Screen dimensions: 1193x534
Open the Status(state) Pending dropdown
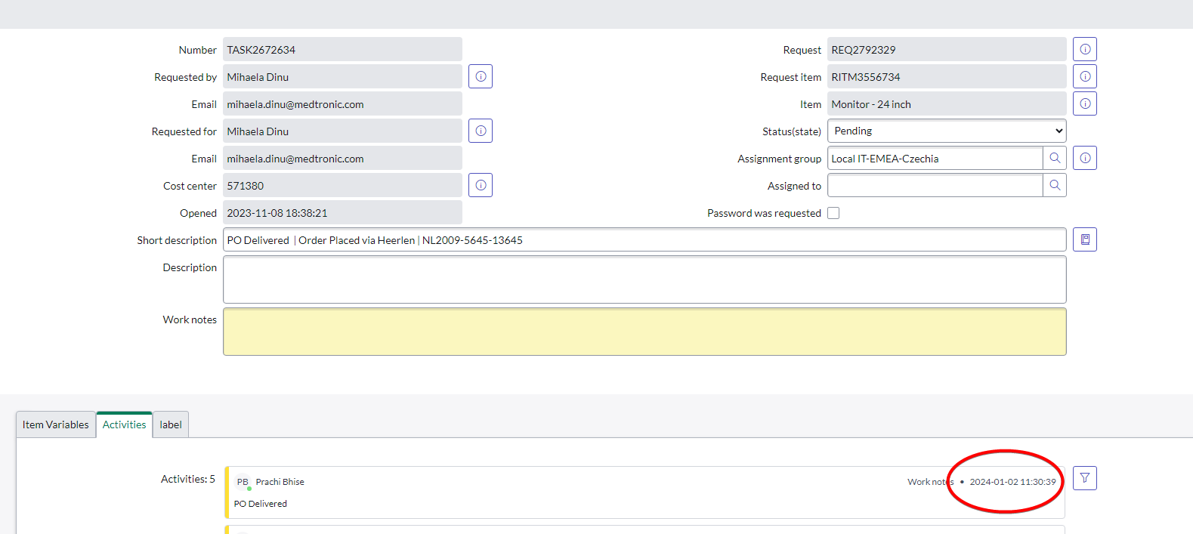tap(947, 131)
